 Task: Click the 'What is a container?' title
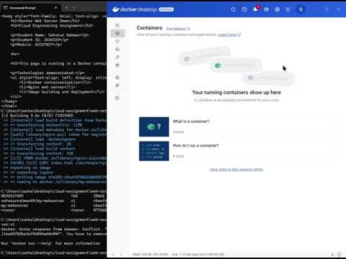point(191,122)
